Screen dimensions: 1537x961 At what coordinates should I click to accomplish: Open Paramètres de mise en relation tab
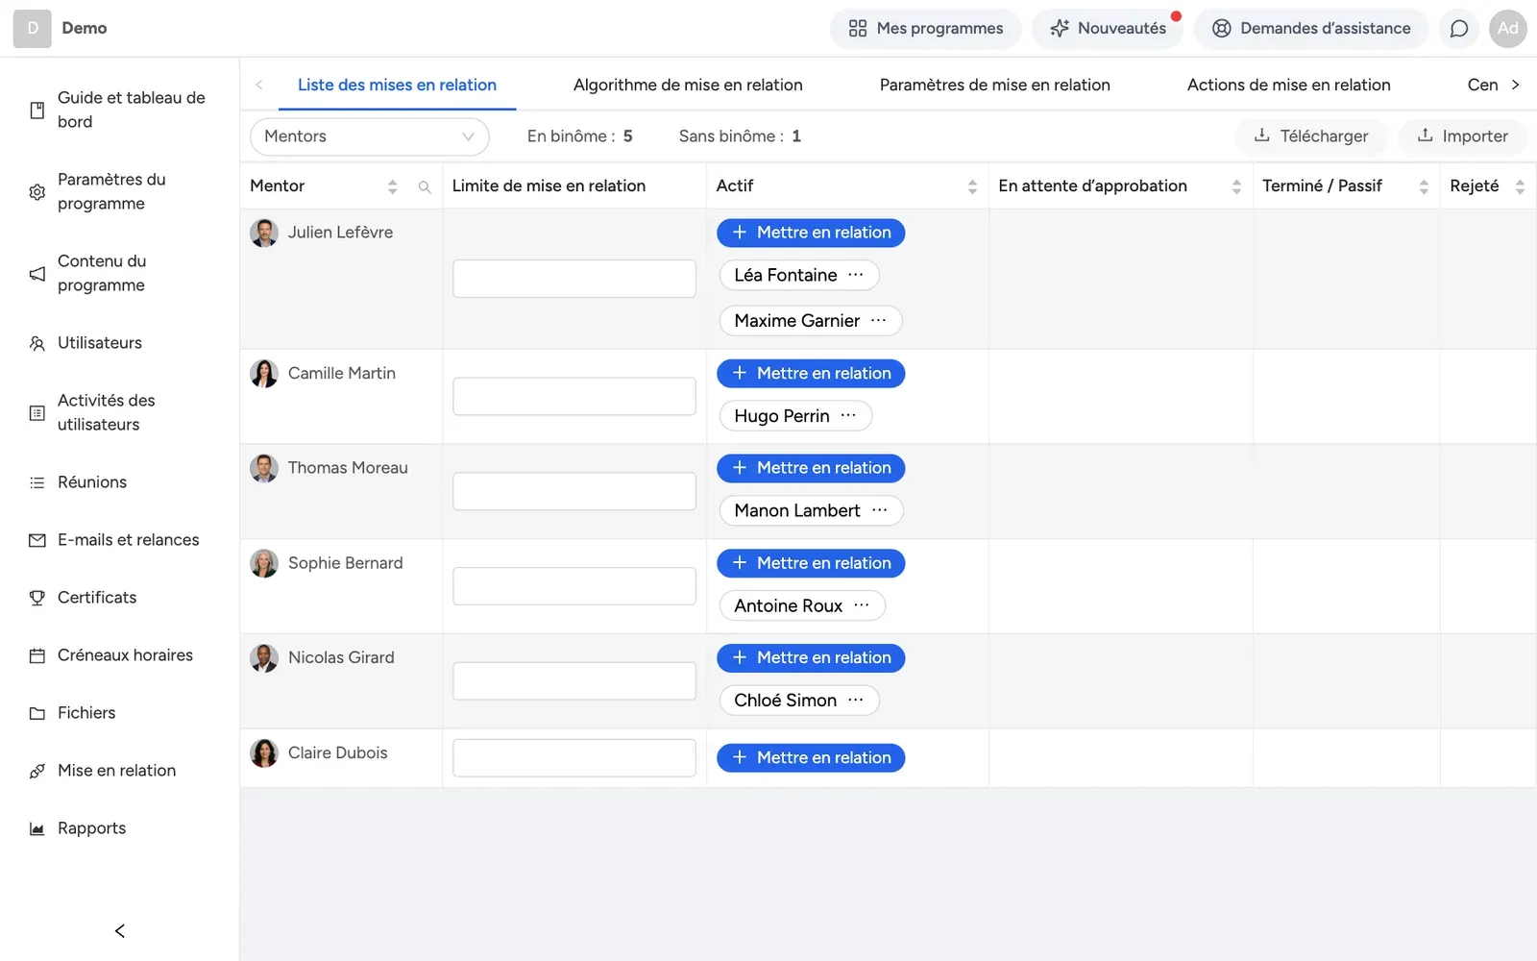(x=995, y=85)
